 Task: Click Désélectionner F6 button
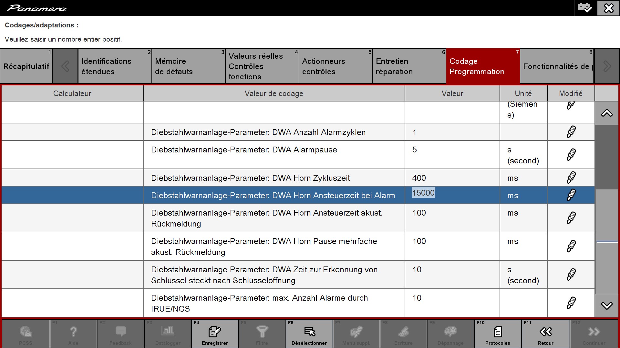[309, 333]
